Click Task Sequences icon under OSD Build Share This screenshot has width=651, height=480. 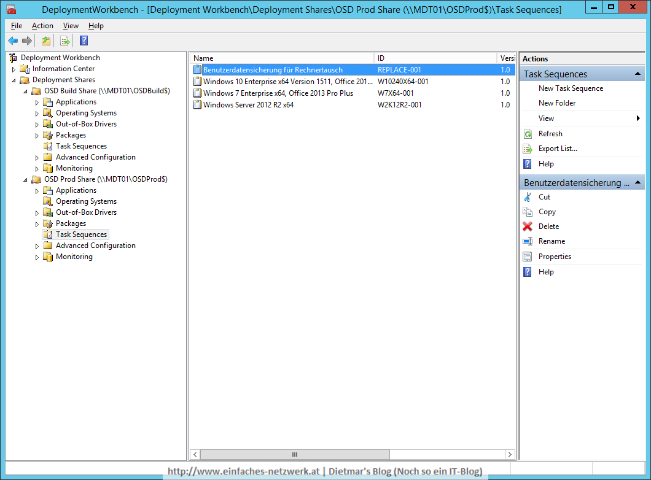(48, 146)
